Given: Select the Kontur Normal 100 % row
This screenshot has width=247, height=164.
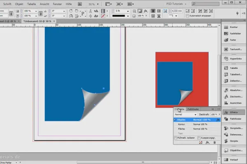Looking at the screenshot, I should pos(196,124).
